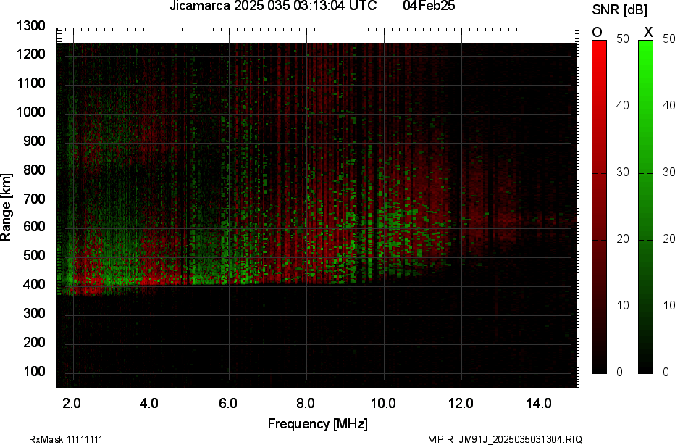This screenshot has height=445, width=675.
Task: Click the 100 tick on range axis
Action: [x=33, y=371]
